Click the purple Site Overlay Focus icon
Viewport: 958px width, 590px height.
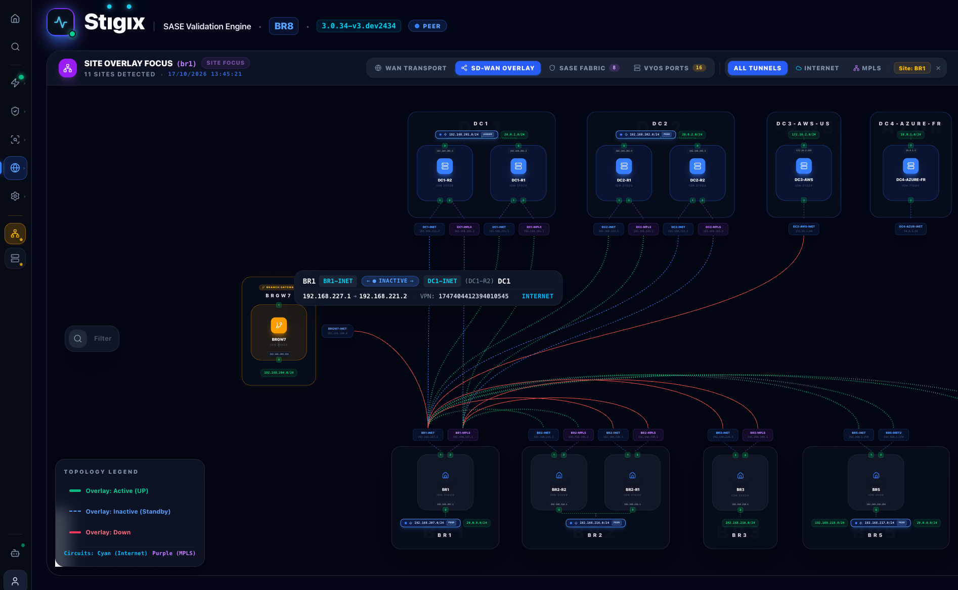tap(68, 68)
